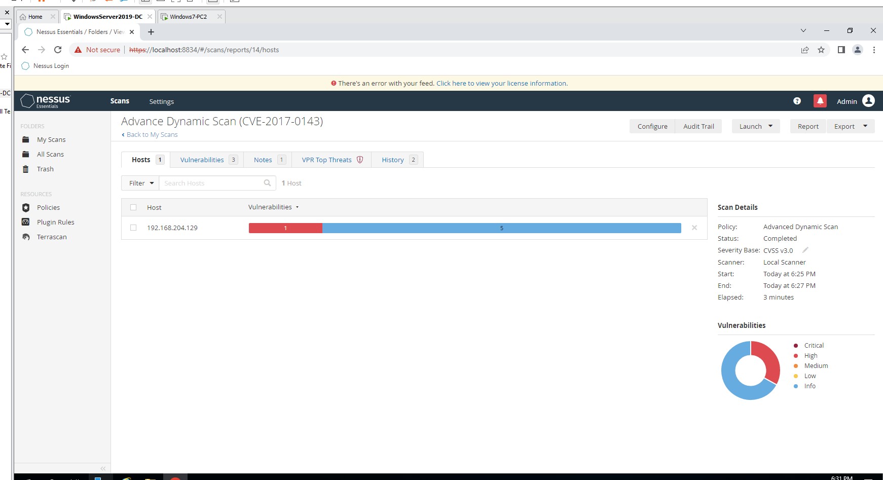Toggle the browser side panel icon
Viewport: 883px width, 480px height.
click(x=841, y=50)
